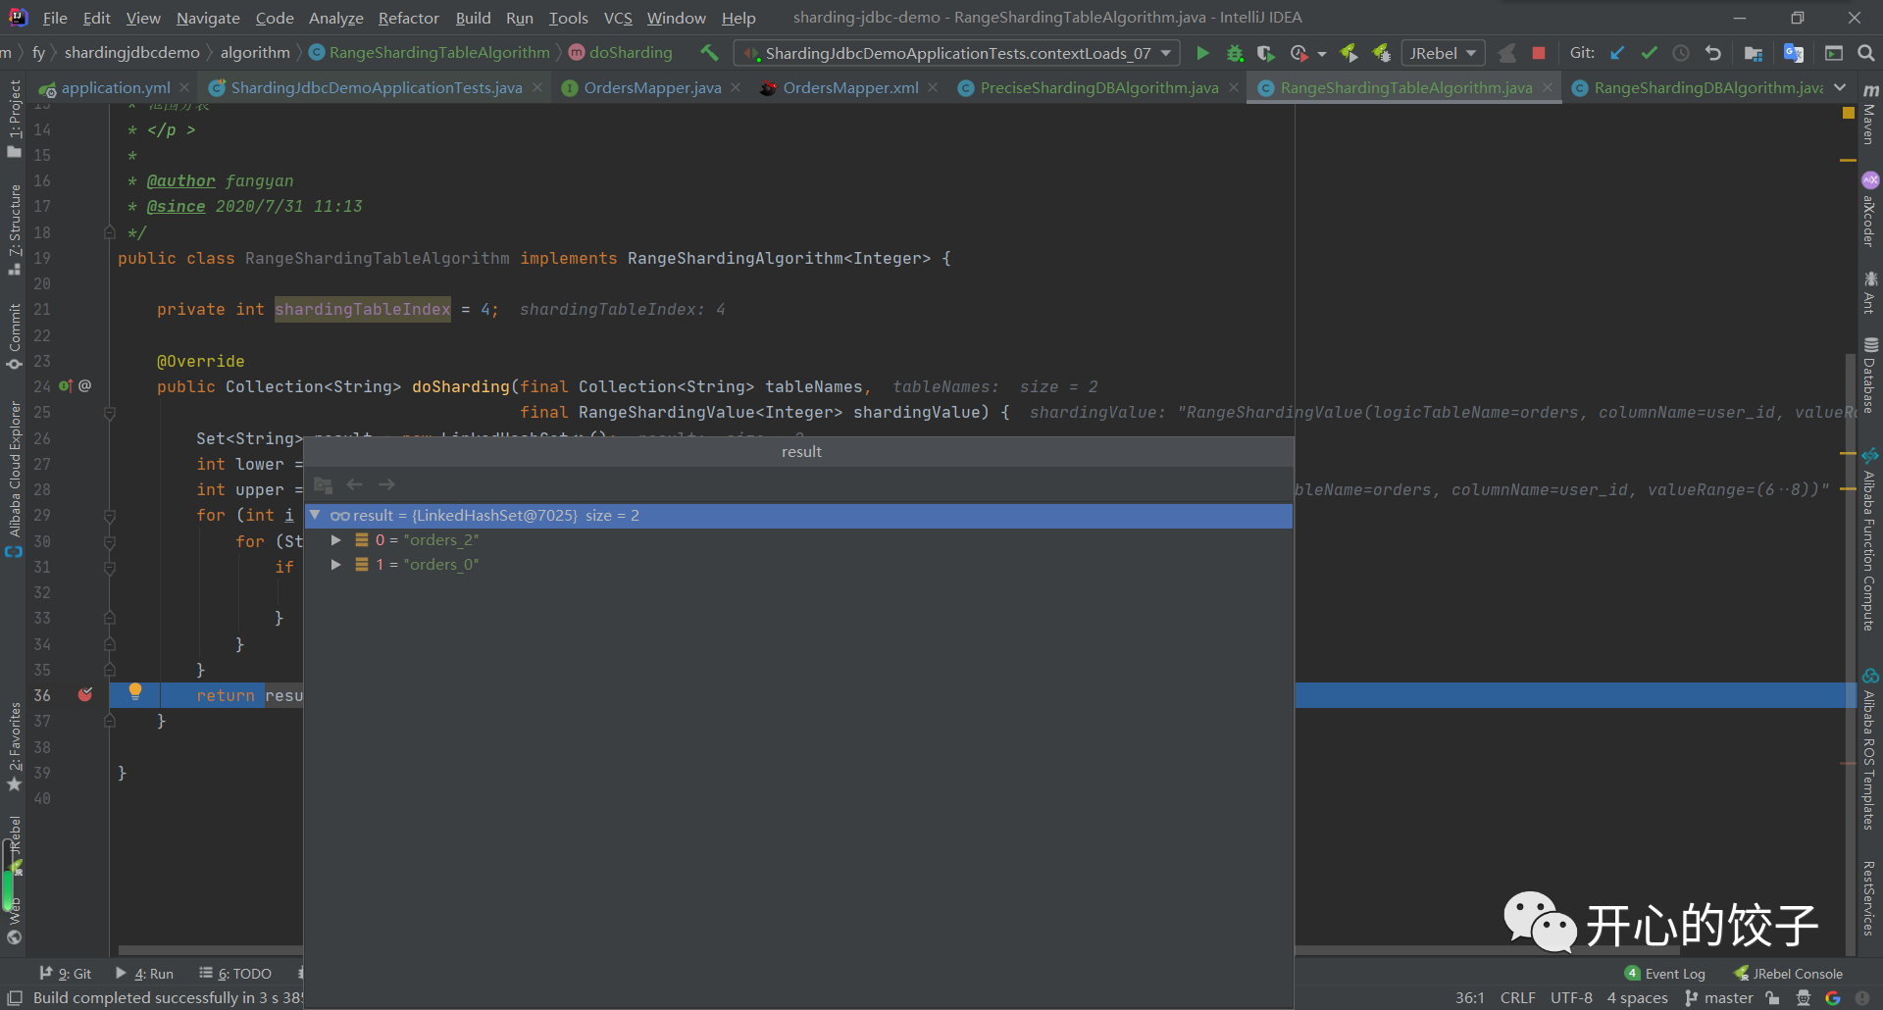The width and height of the screenshot is (1883, 1010).
Task: Open the Structure tool window
Action: point(15,229)
